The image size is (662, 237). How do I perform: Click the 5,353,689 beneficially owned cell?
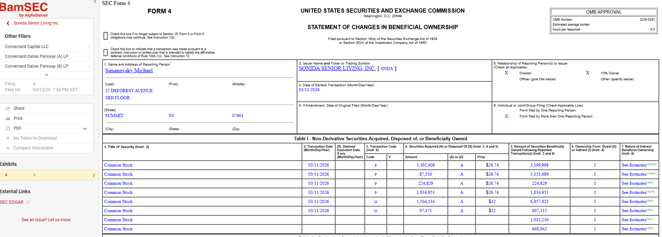pos(539,174)
